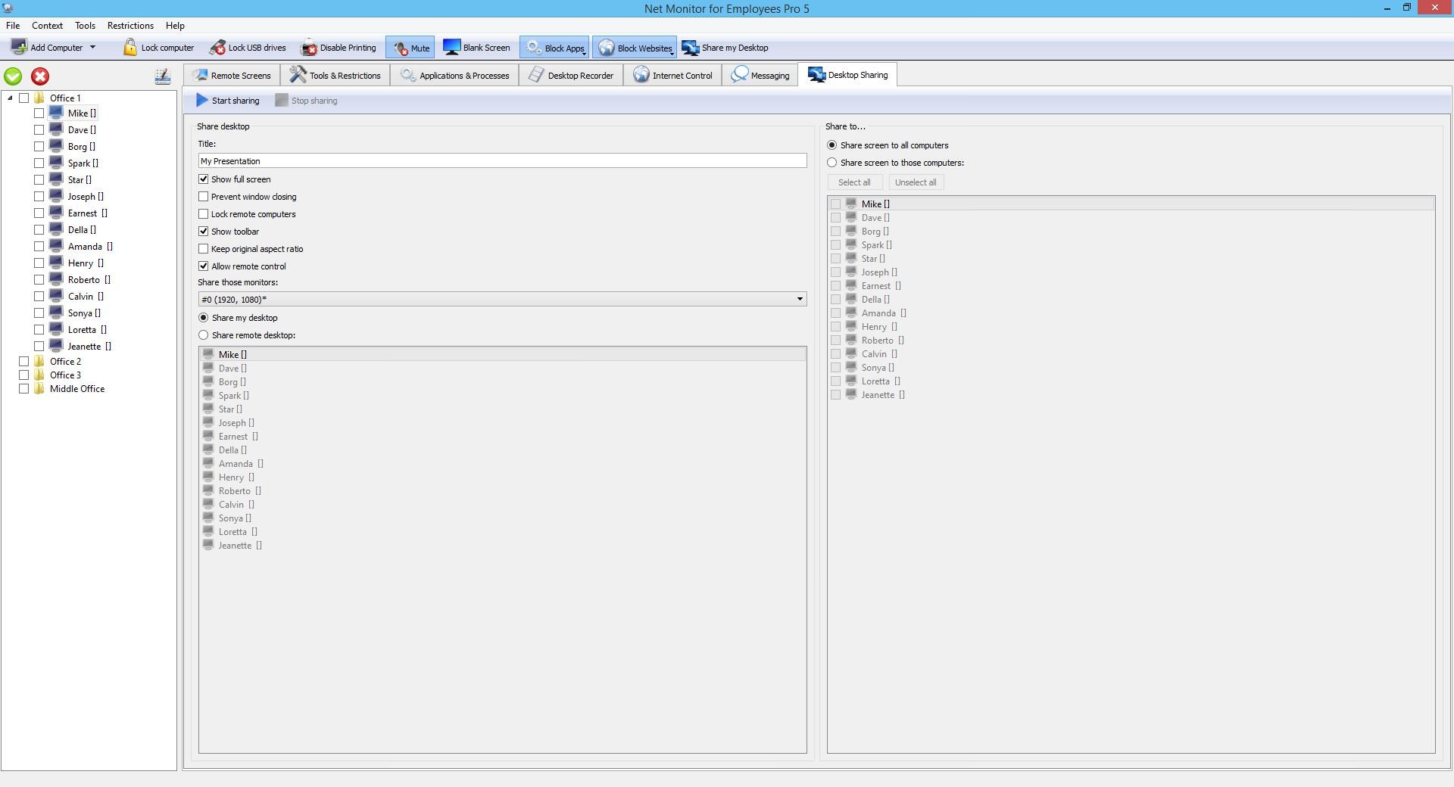The image size is (1454, 787).
Task: Uncheck Allow remote control
Action: [x=203, y=266]
